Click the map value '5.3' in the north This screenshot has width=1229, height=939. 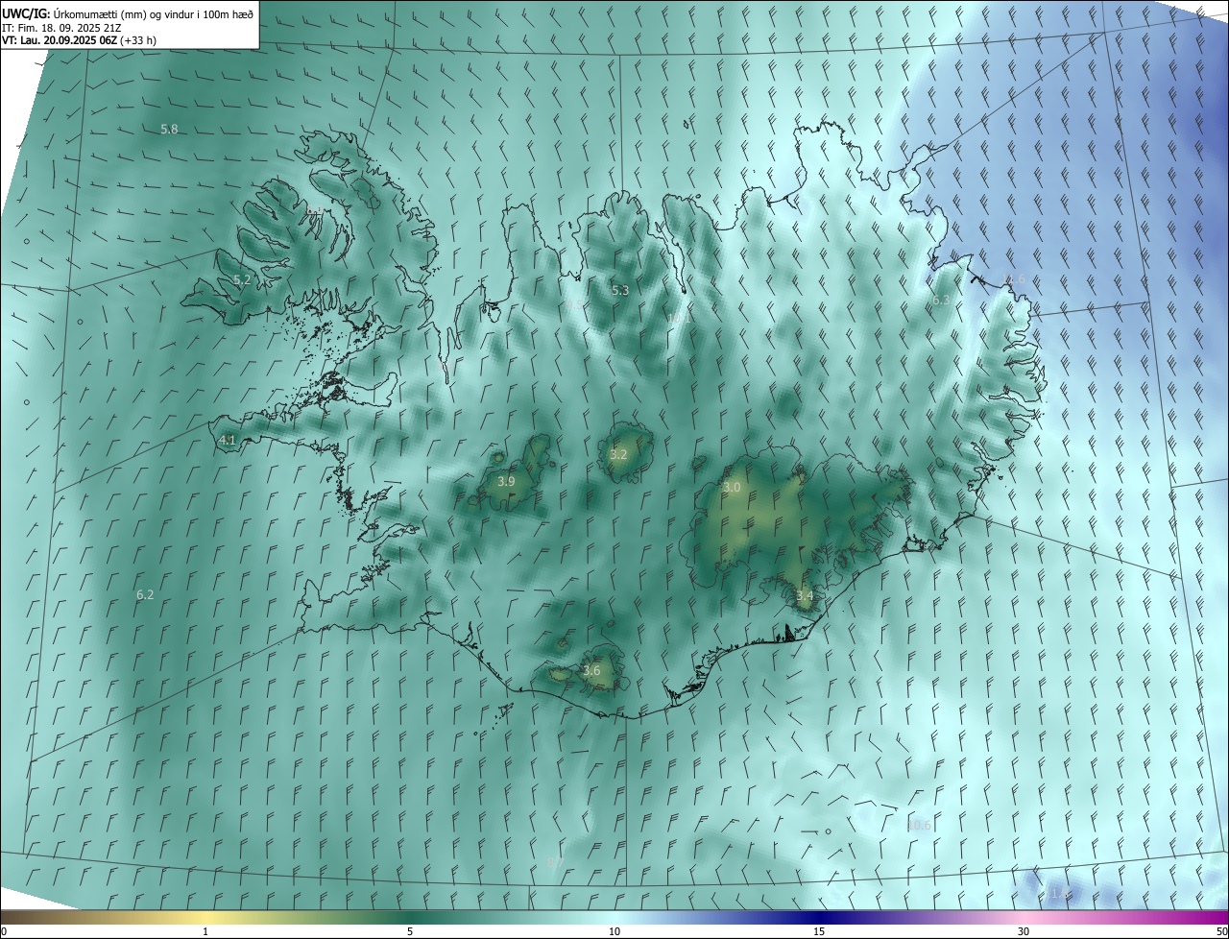point(620,290)
